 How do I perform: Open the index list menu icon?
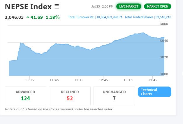coord(57,6)
